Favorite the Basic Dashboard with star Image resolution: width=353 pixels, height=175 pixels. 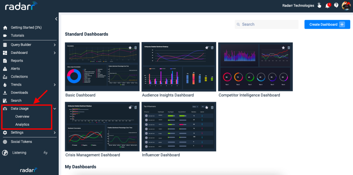(130, 48)
